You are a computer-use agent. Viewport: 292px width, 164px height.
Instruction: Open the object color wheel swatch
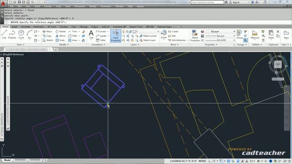(202, 31)
